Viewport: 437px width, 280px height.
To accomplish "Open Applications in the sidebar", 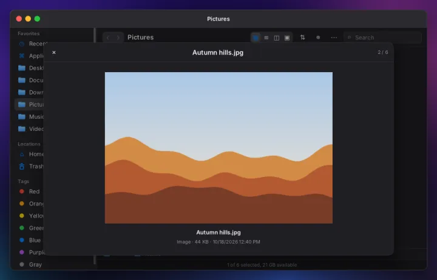I will 29,56.
